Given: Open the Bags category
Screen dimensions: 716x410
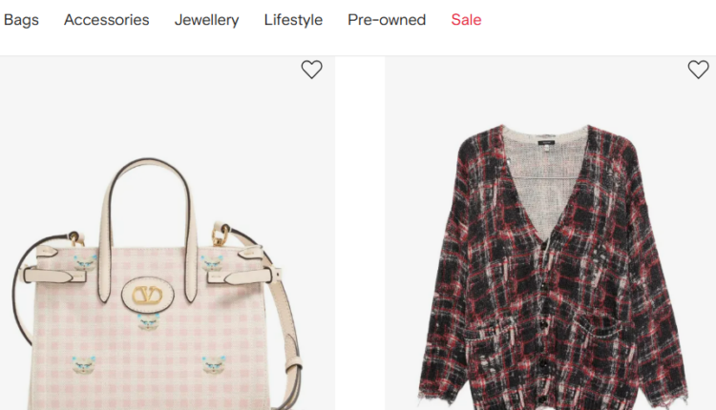Looking at the screenshot, I should (21, 20).
